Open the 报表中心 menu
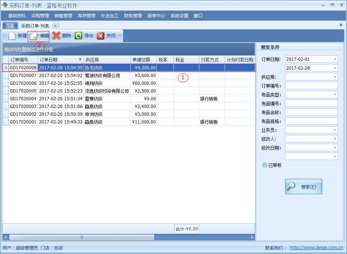 tap(156, 16)
